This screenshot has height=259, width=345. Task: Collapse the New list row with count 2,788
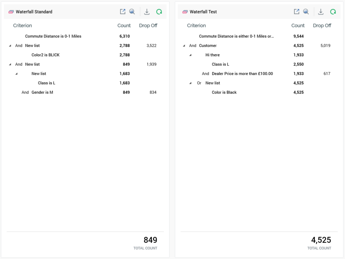pyautogui.click(x=10, y=46)
